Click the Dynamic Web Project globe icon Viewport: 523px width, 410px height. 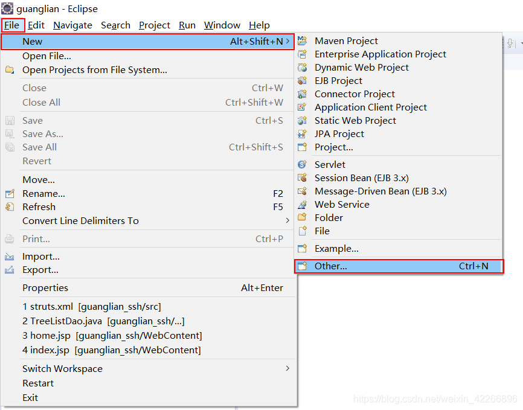[x=302, y=68]
